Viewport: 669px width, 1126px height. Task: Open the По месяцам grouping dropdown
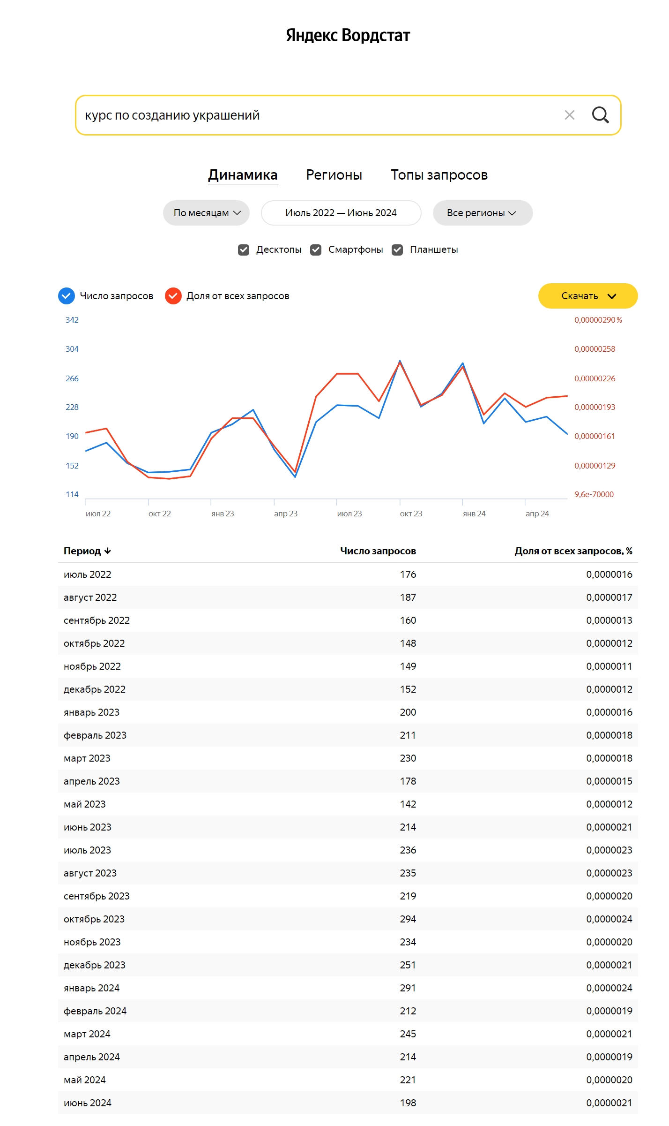tap(206, 213)
